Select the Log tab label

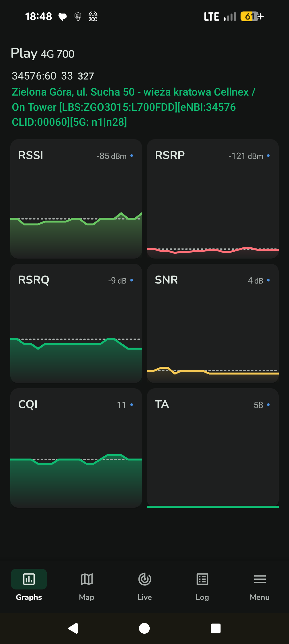(202, 597)
